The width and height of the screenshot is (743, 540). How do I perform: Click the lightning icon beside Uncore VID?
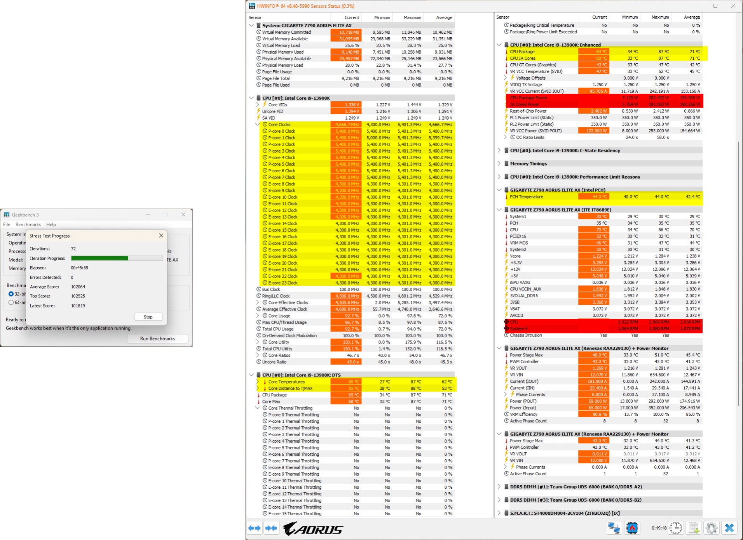(x=258, y=111)
